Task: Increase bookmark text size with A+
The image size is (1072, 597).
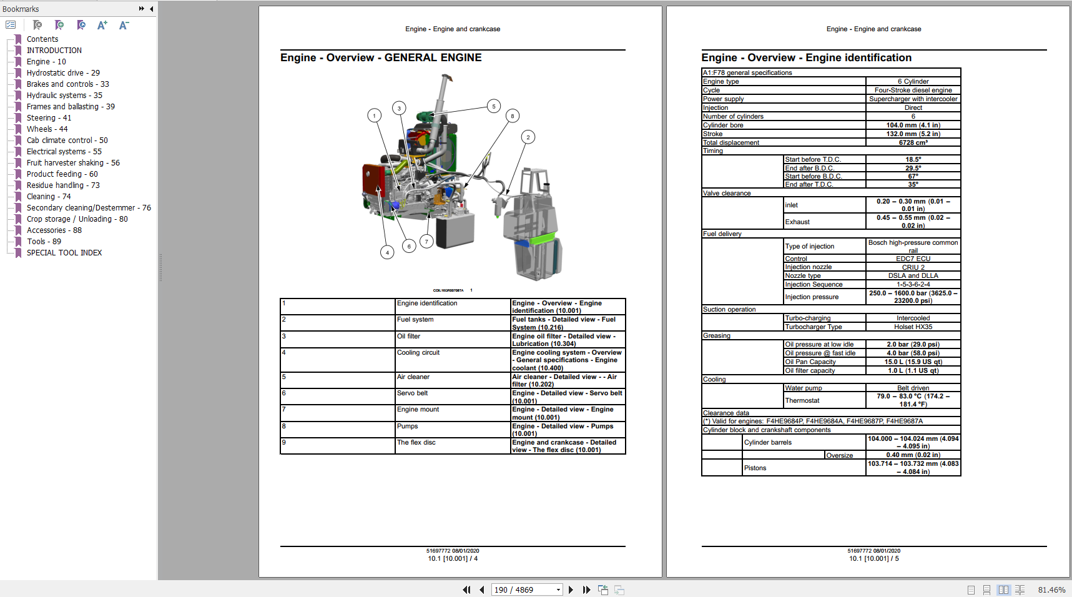Action: (102, 25)
